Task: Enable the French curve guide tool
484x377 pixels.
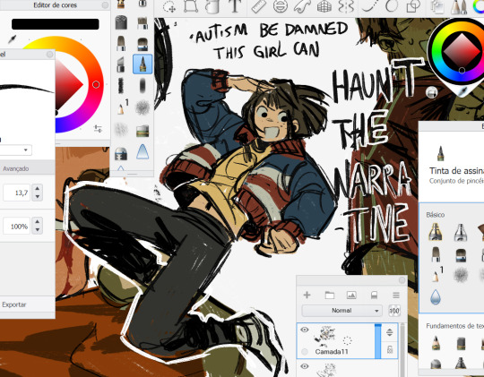Action: 302,6
